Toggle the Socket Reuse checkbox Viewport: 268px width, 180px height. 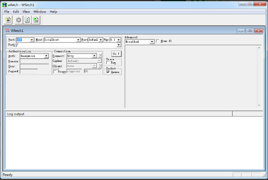(x=108, y=72)
